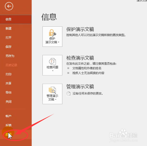This screenshot has height=146, width=147.
Task: Click text 残疾人士无法阅读的内容
Action: point(88,73)
